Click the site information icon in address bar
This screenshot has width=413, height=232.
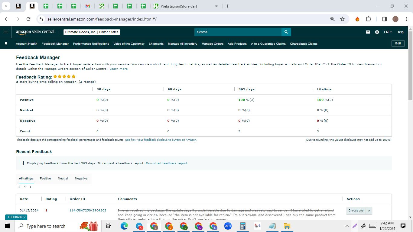point(42,19)
